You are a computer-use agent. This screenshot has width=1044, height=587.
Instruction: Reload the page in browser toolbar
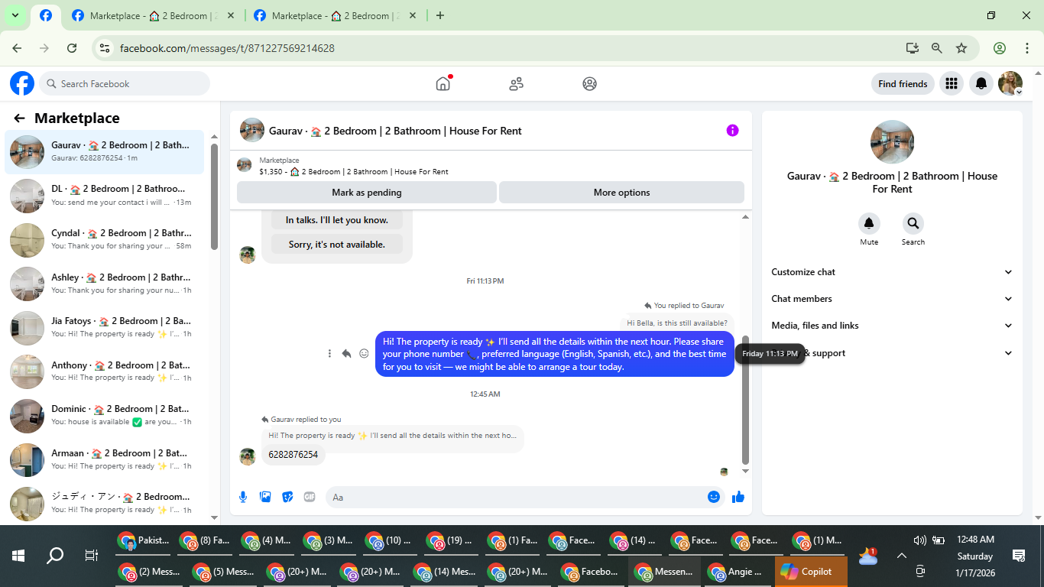click(x=72, y=48)
